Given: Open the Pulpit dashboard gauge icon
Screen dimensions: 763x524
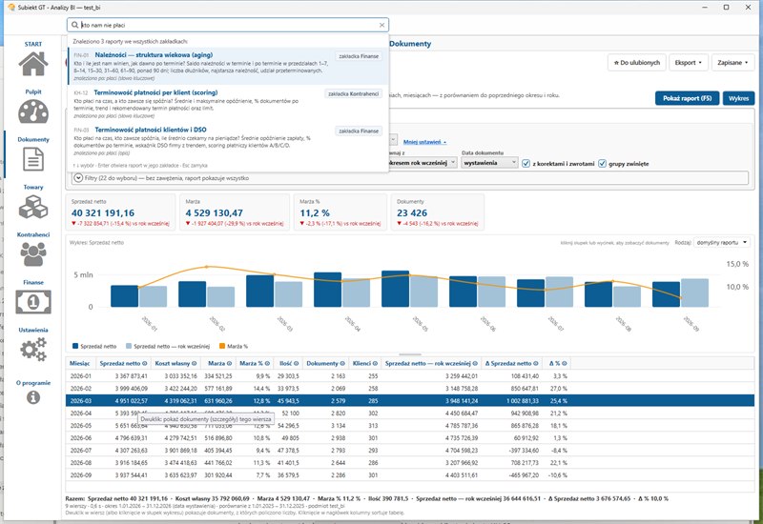Looking at the screenshot, I should [x=33, y=111].
